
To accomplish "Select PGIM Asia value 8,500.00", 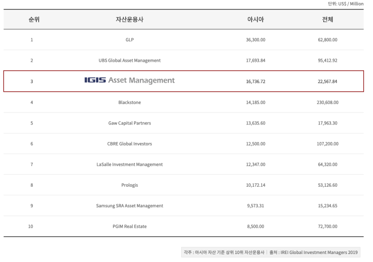I will pyautogui.click(x=256, y=226).
